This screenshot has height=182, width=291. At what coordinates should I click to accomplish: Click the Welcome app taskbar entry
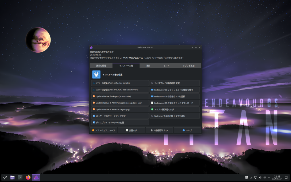tap(36, 177)
